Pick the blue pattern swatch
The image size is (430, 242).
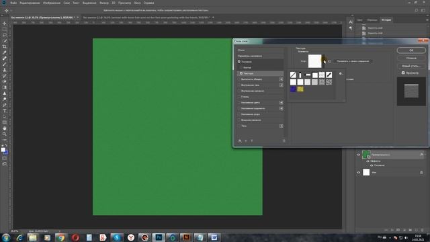point(293,89)
